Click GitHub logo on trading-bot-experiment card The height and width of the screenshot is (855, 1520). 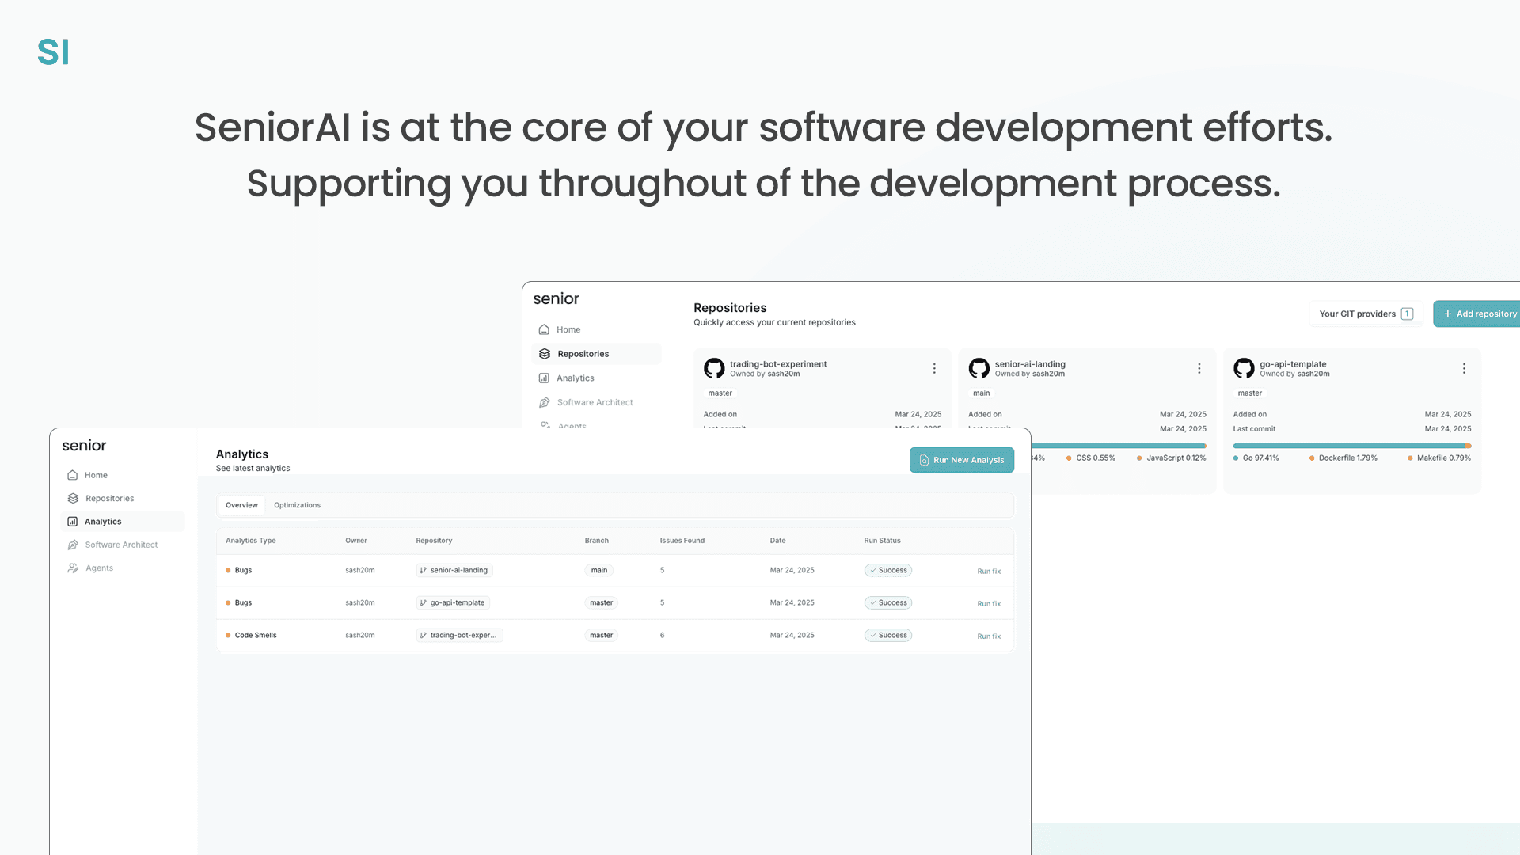pos(714,368)
